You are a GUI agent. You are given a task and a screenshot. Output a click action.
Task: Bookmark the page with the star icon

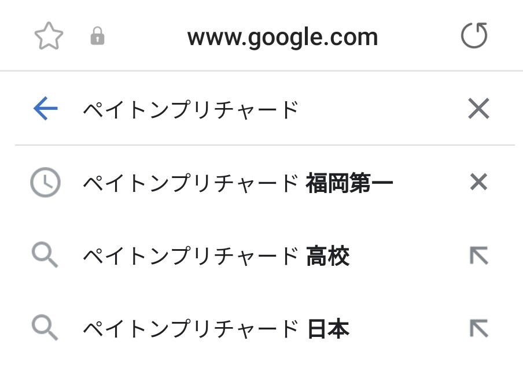(x=49, y=37)
